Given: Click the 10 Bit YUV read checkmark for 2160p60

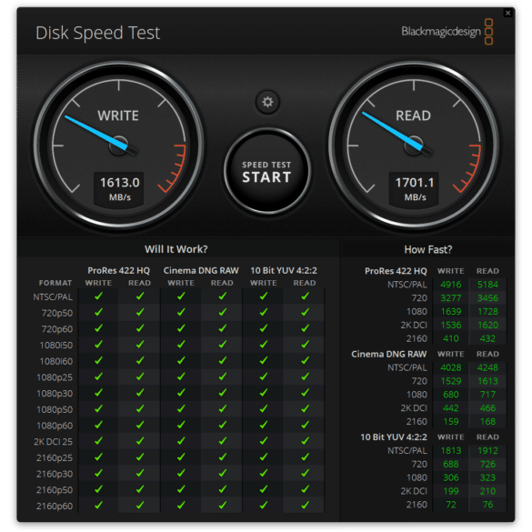Looking at the screenshot, I should (x=305, y=506).
